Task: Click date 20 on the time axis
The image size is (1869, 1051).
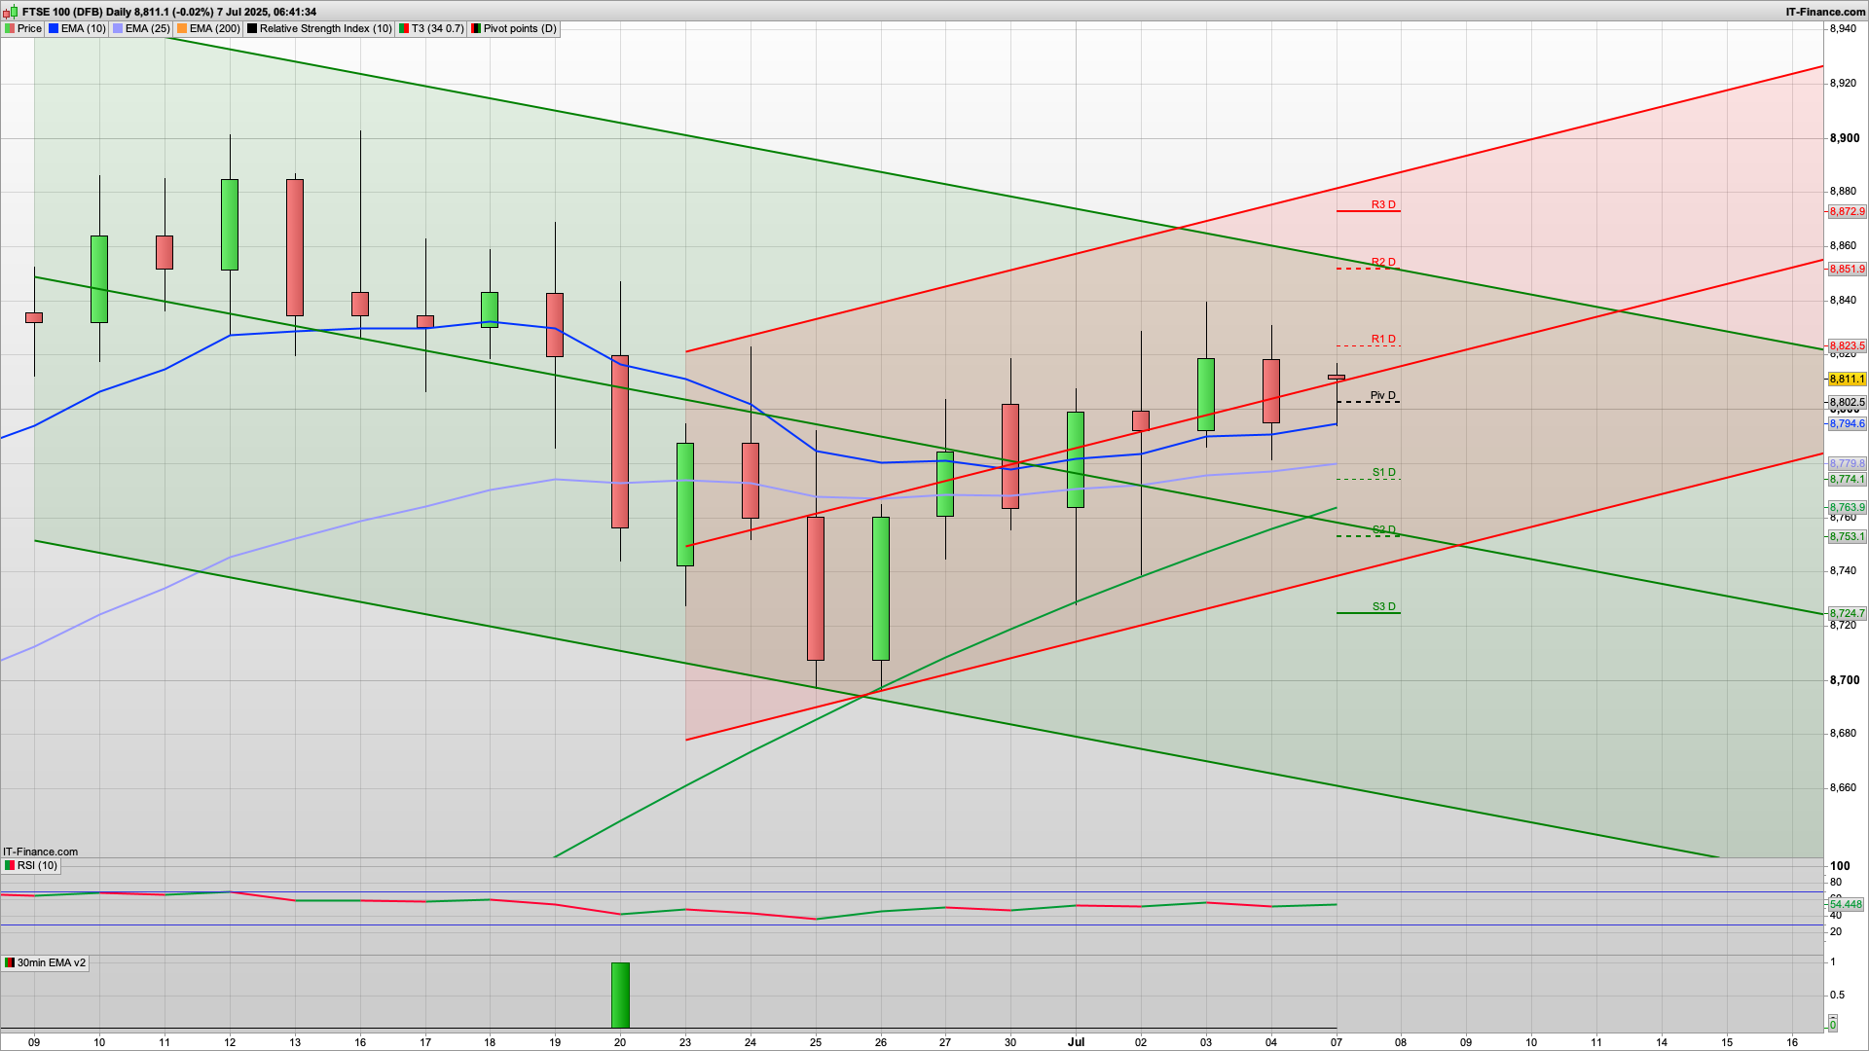Action: [620, 1042]
